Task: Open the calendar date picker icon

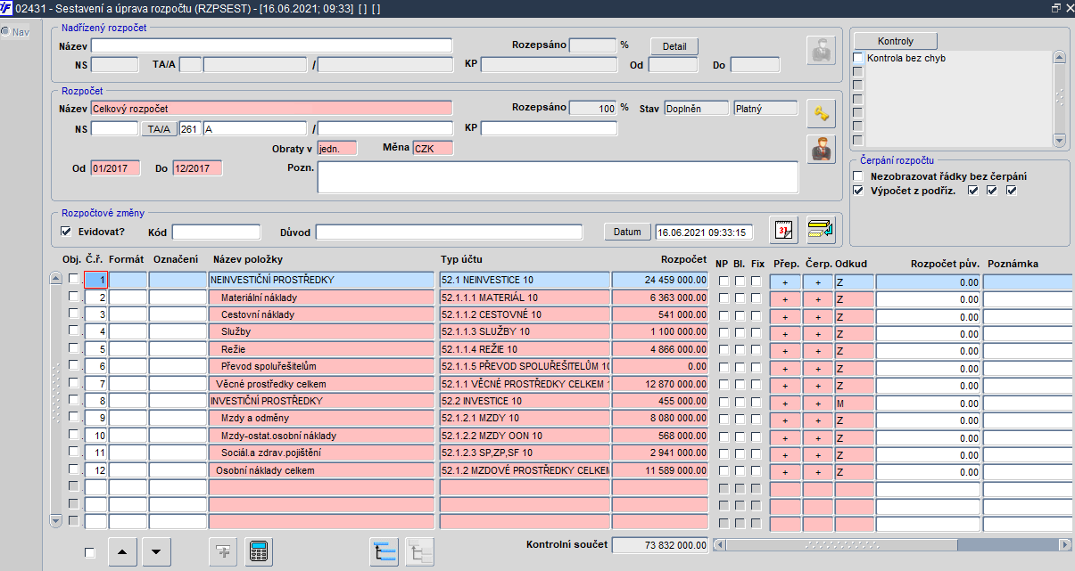Action: tap(783, 230)
